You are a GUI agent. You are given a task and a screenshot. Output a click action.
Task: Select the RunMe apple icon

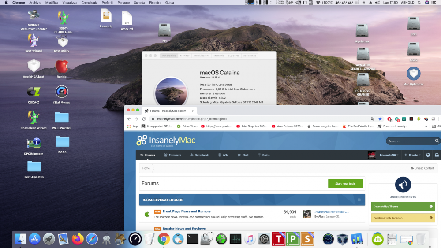(x=62, y=66)
